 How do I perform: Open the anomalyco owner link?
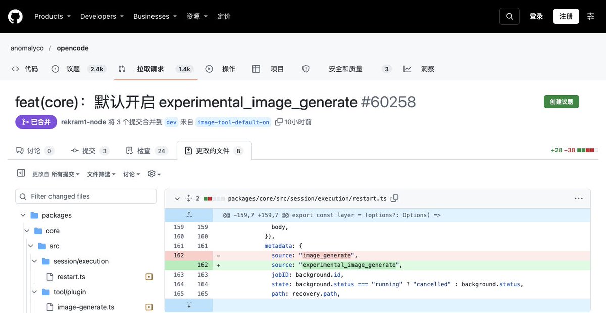pyautogui.click(x=27, y=48)
